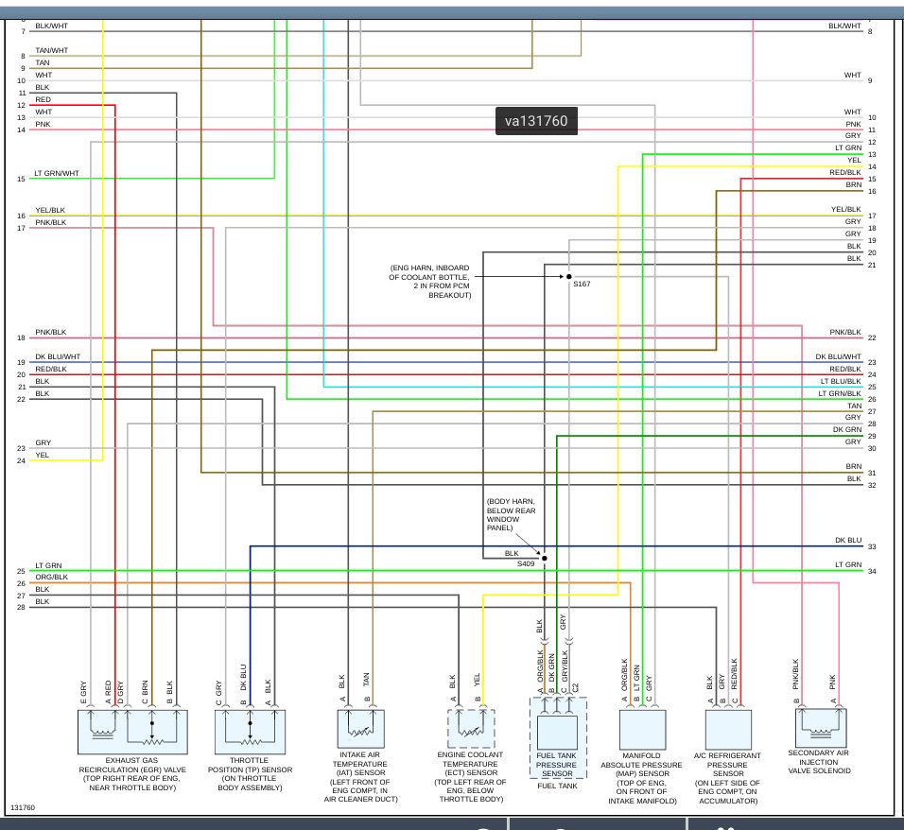Select the 'LT BLU/BLK' wire label
This screenshot has height=830, width=904.
841,381
